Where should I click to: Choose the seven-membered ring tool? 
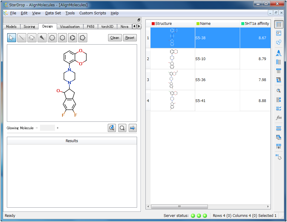[52, 38]
